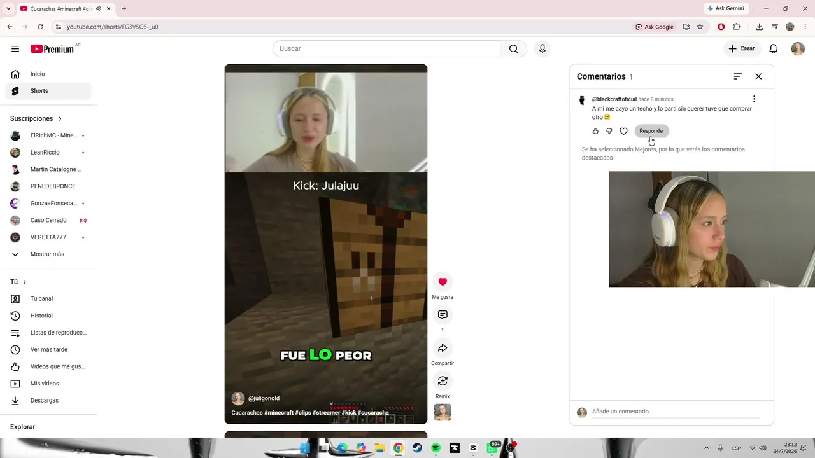Open Chrome downloads

coord(759,27)
